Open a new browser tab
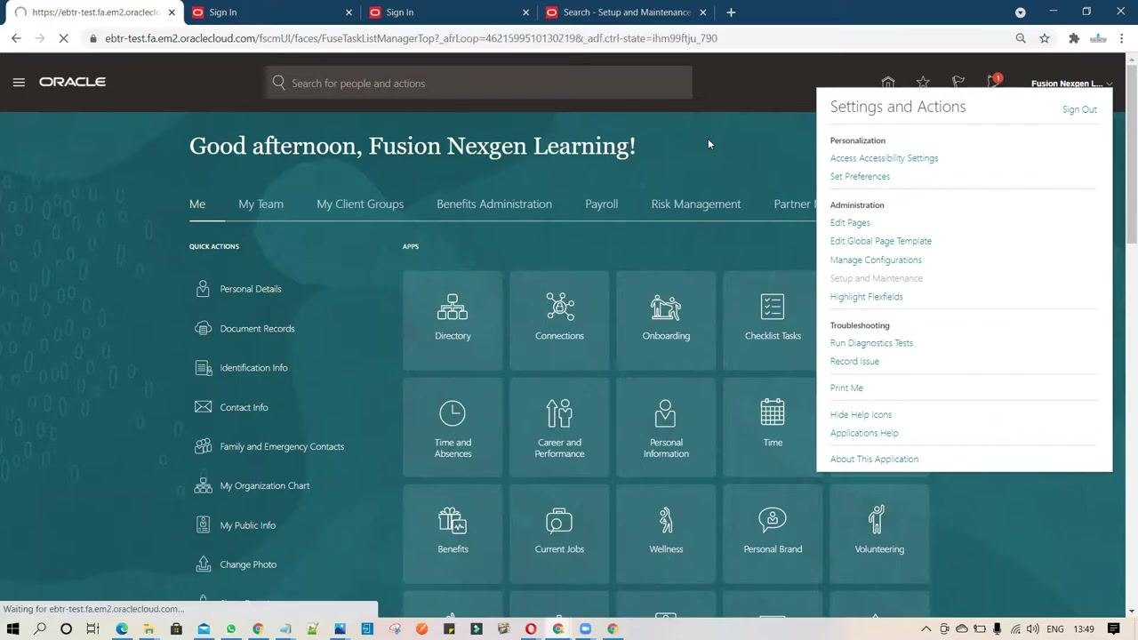Image resolution: width=1138 pixels, height=640 pixels. click(731, 12)
